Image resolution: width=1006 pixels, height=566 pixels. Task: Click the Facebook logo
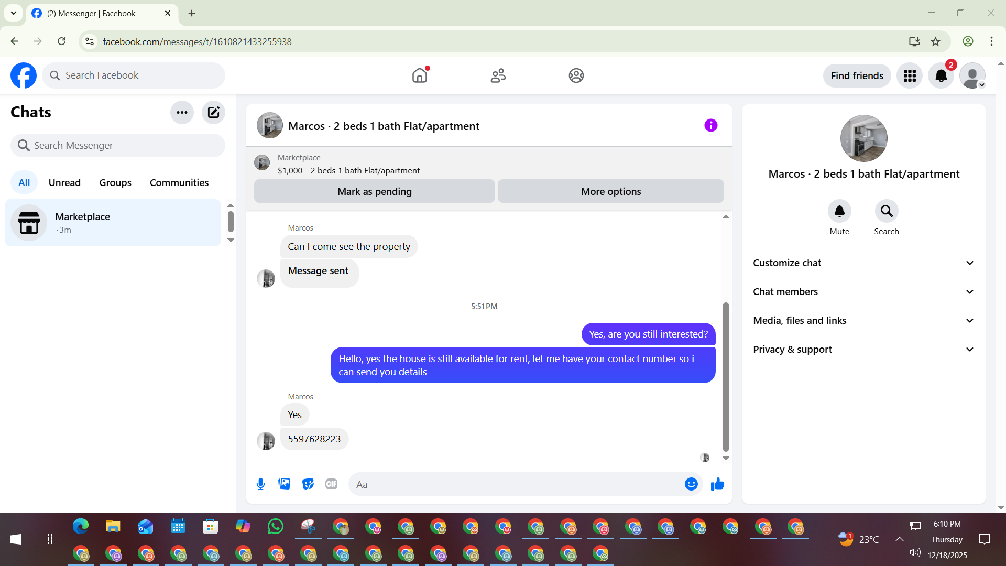[24, 75]
